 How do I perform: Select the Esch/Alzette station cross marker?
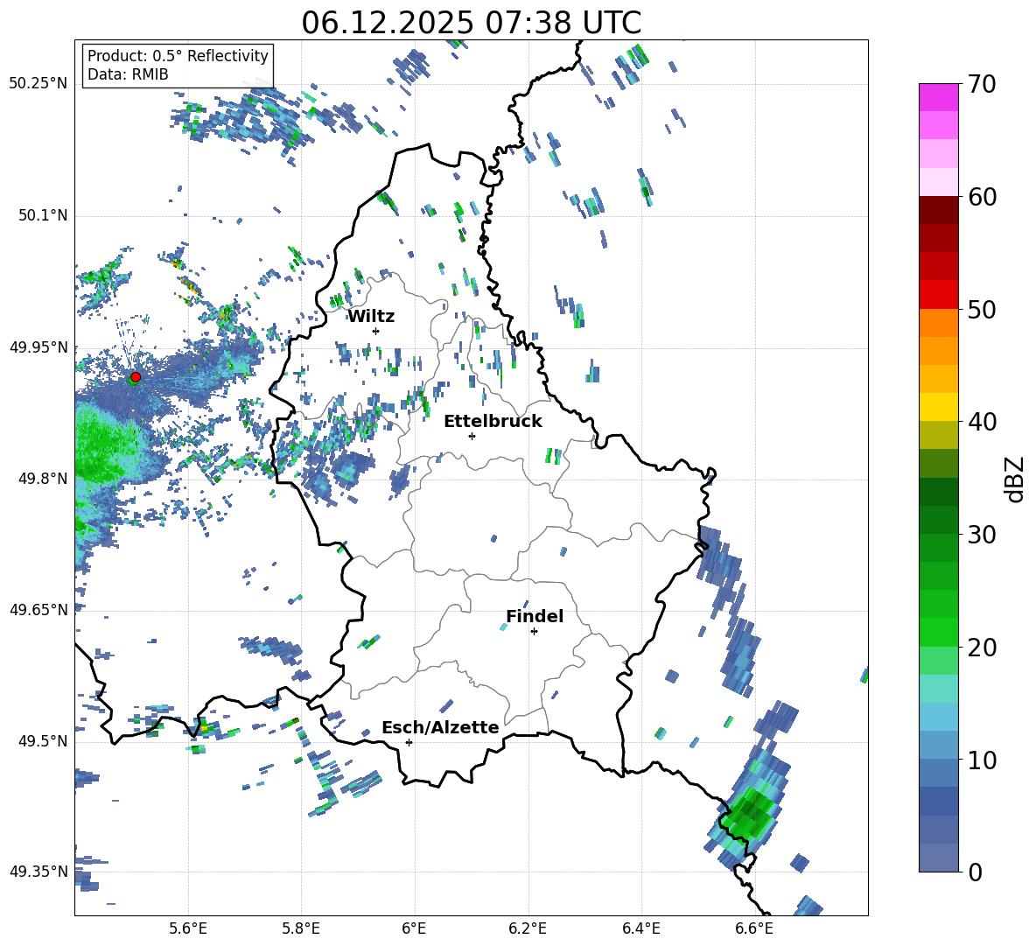[409, 742]
